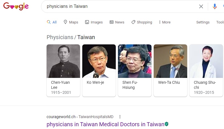Image resolution: width=224 pixels, height=129 pixels.
Task: Open the Chuang Shu-chi physician card
Action: click(206, 71)
